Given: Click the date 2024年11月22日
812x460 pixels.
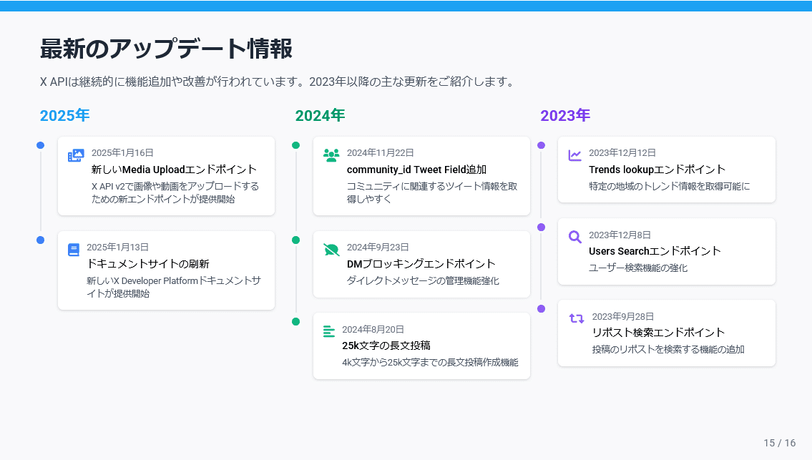Looking at the screenshot, I should 380,153.
